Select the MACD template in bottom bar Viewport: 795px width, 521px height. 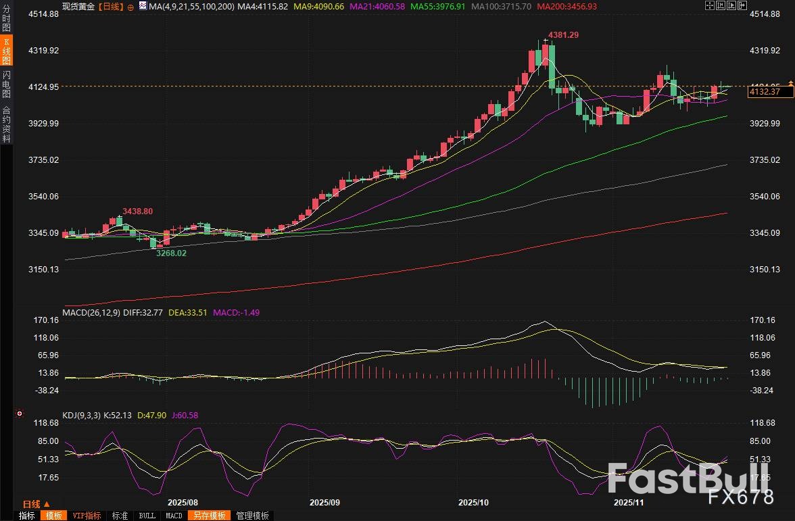pyautogui.click(x=174, y=516)
